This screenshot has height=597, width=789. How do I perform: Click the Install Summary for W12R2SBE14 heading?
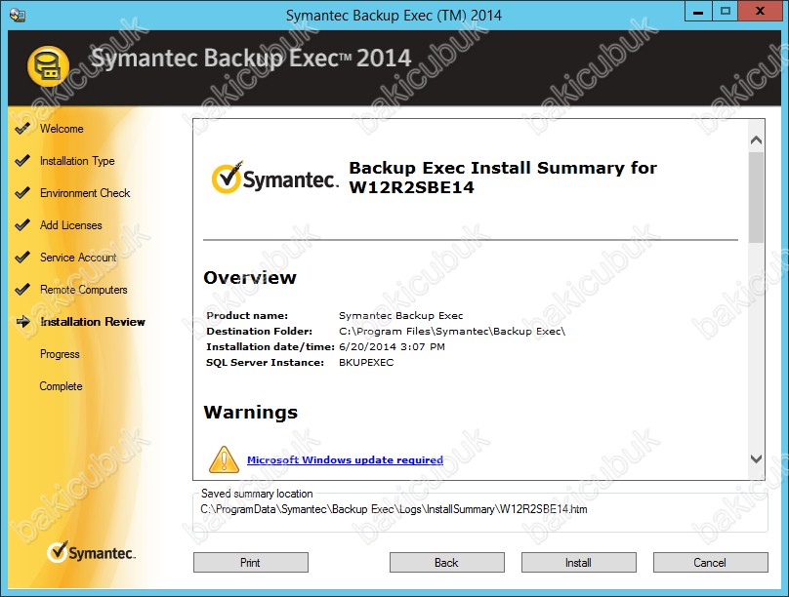(x=503, y=178)
